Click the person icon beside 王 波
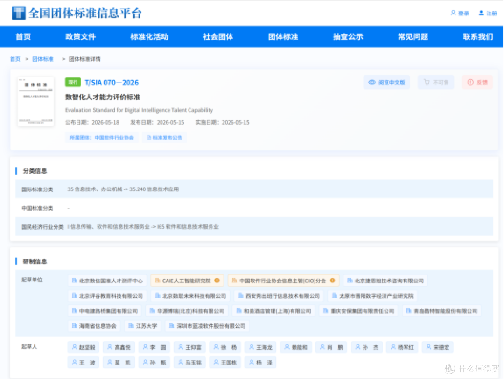The image size is (504, 379). click(74, 362)
